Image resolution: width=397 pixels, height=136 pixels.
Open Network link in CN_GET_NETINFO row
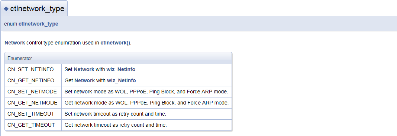pos(84,80)
